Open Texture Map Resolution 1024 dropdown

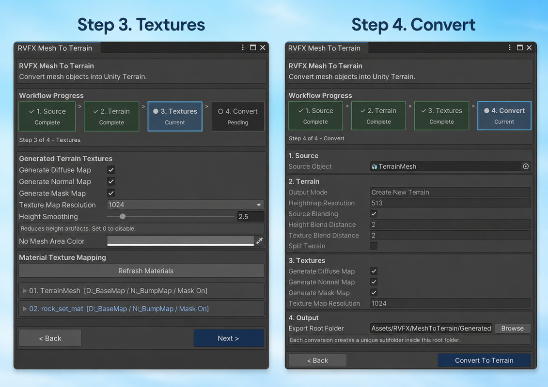[185, 205]
